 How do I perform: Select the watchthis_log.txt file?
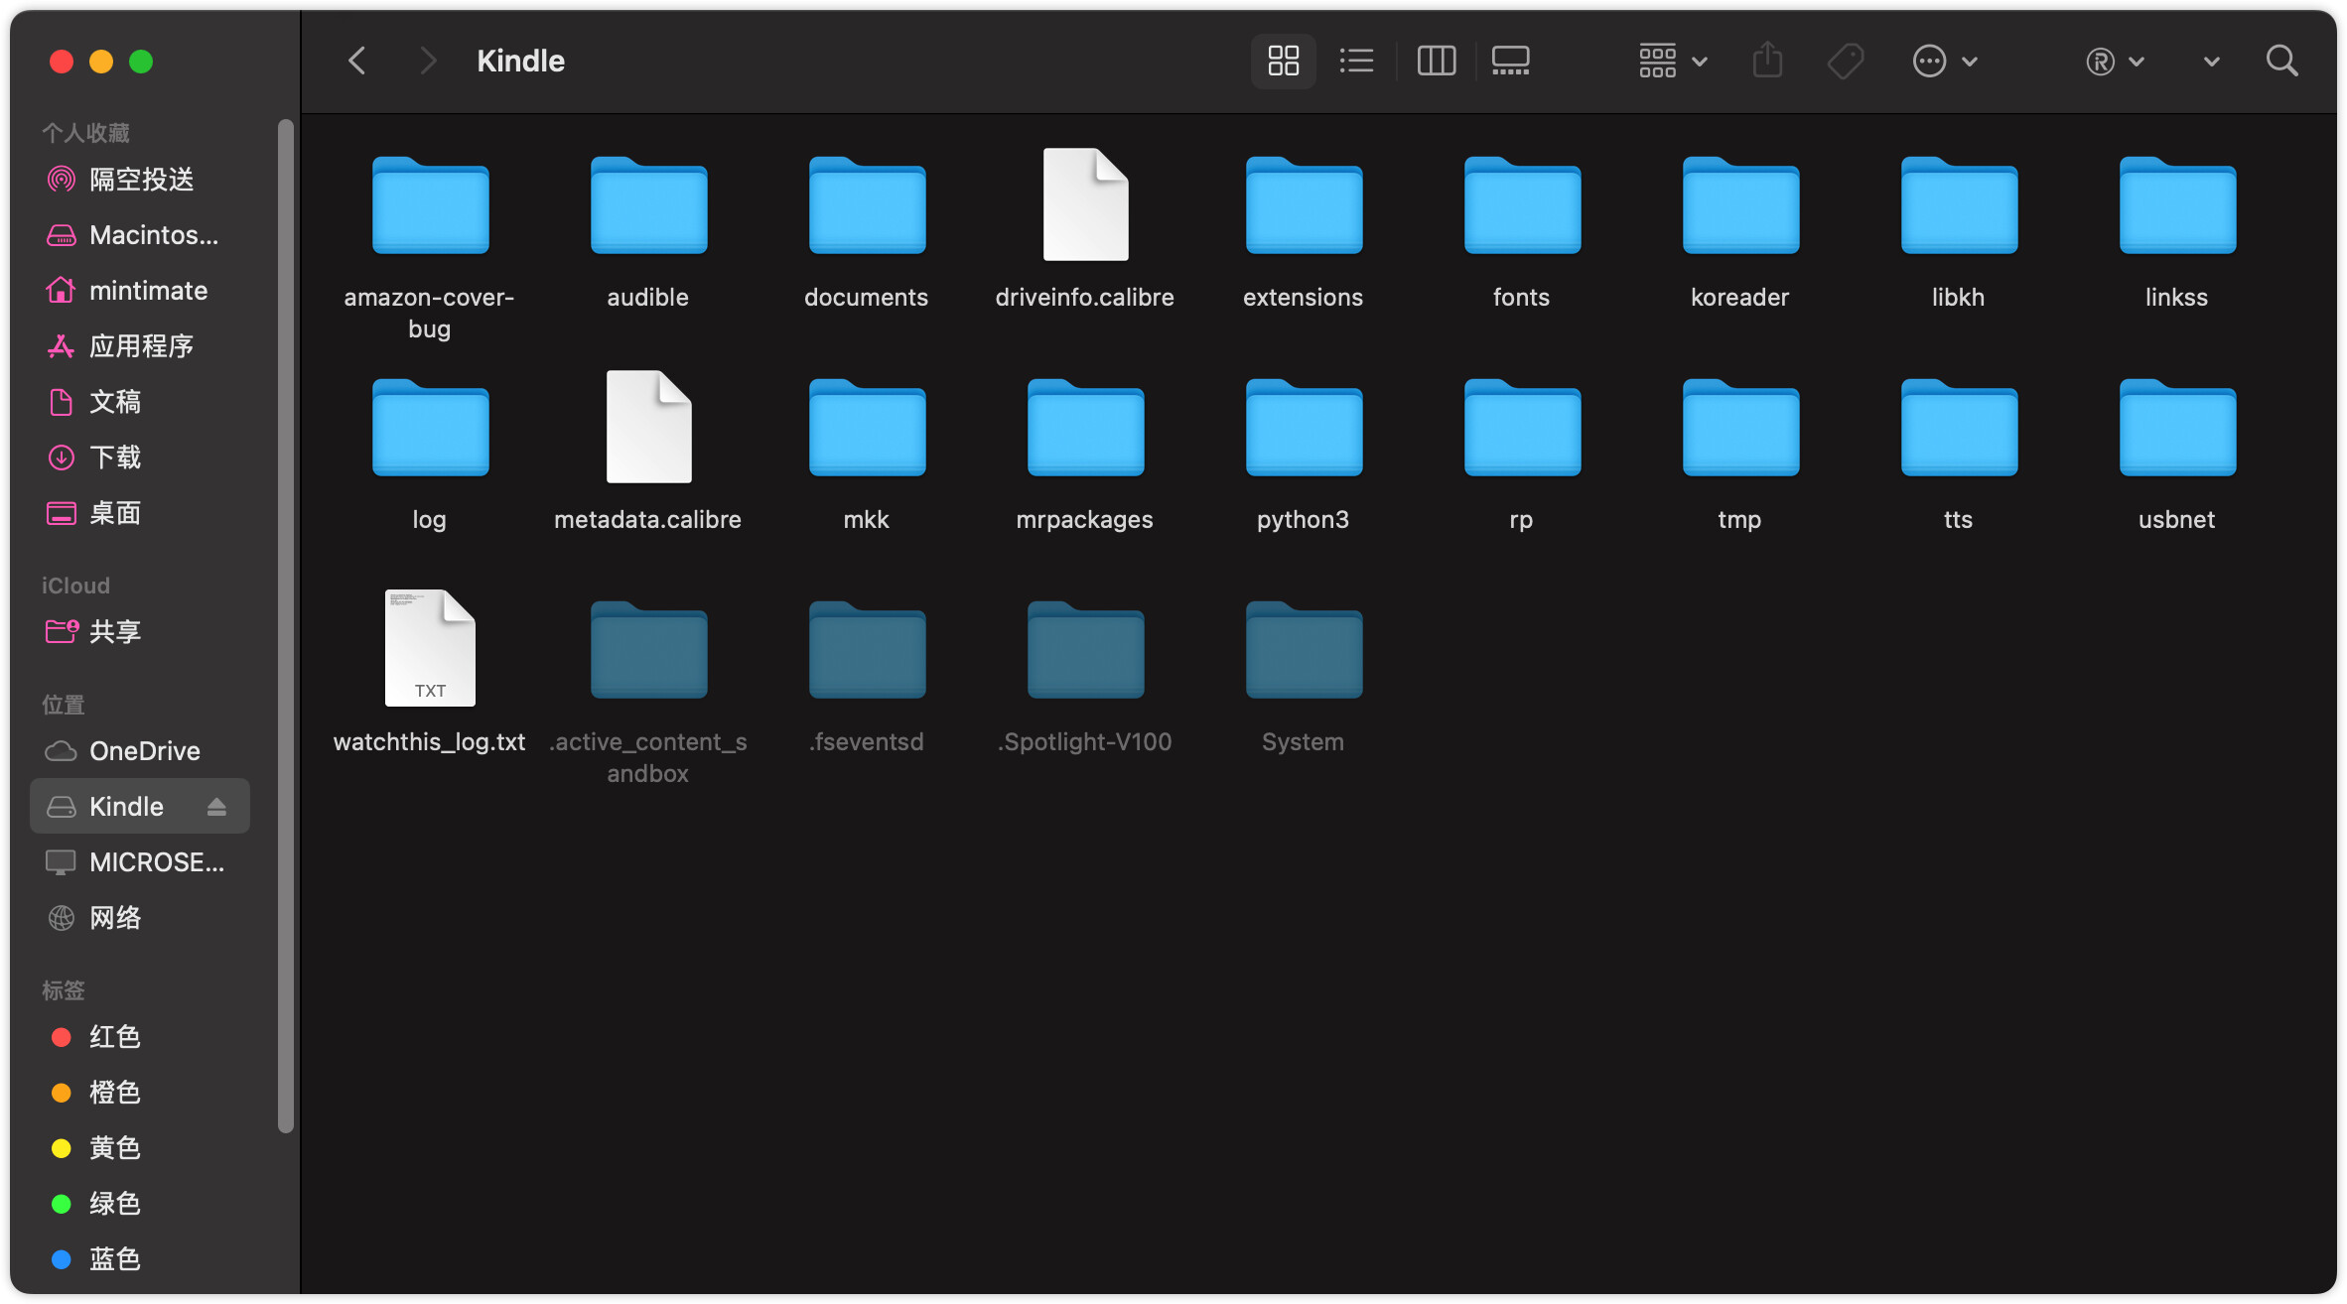tap(430, 650)
